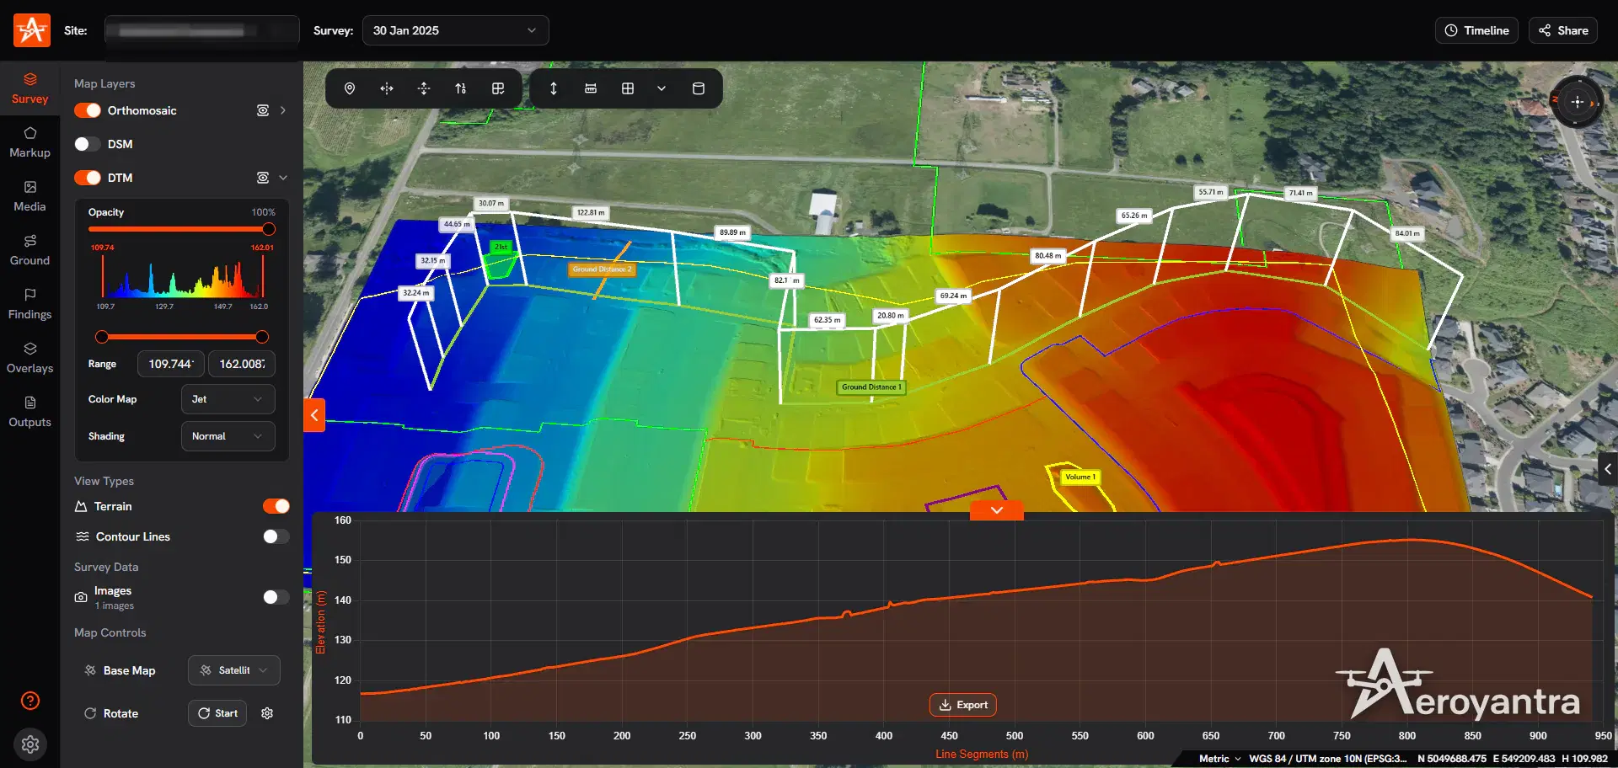Viewport: 1618px width, 768px height.
Task: Focus camera on Orthomosaic layer icon
Action: (x=263, y=110)
